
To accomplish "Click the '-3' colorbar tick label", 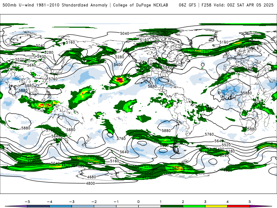I will (x=72, y=202).
